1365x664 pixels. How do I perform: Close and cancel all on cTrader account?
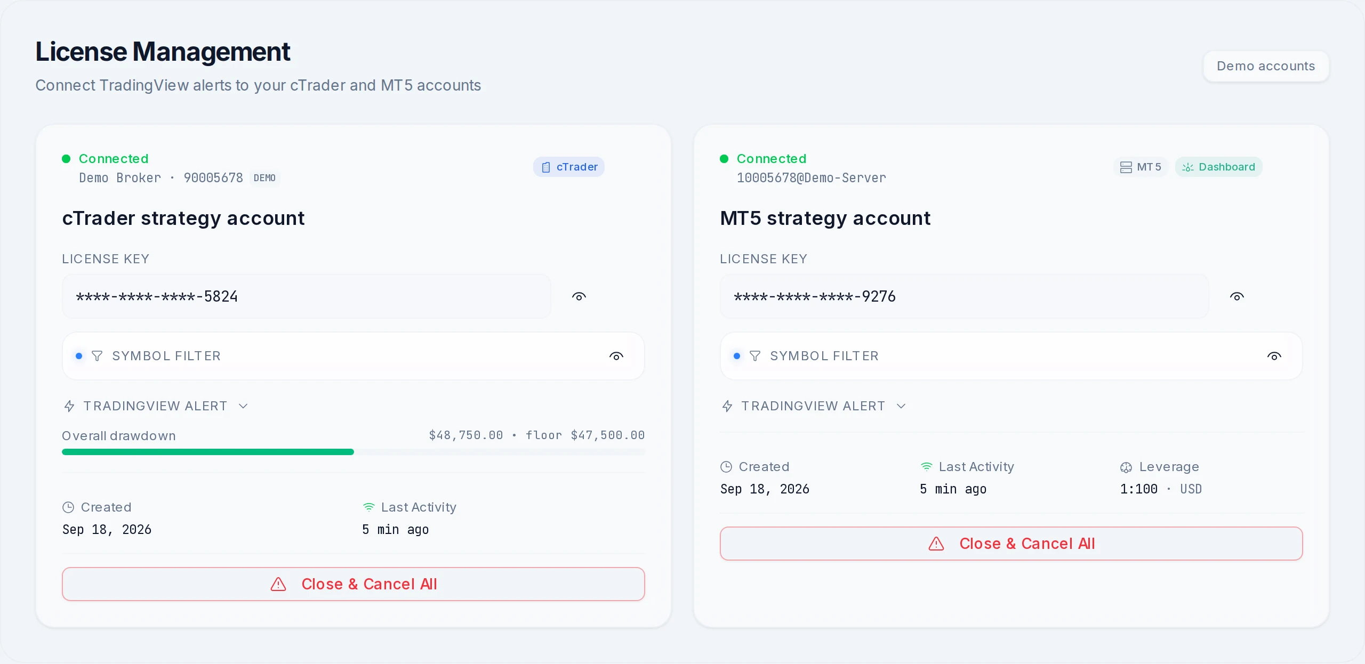354,584
